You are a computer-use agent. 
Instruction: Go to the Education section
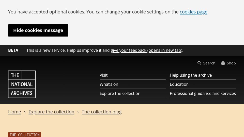pos(179,84)
